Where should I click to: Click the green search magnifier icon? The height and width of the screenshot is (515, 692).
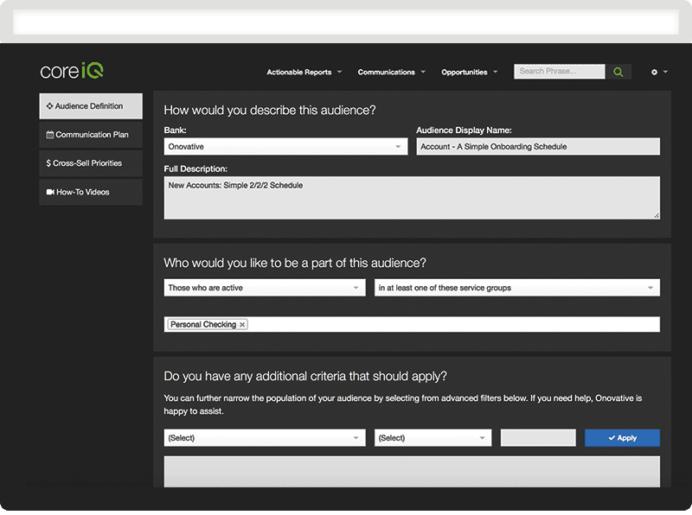[618, 72]
